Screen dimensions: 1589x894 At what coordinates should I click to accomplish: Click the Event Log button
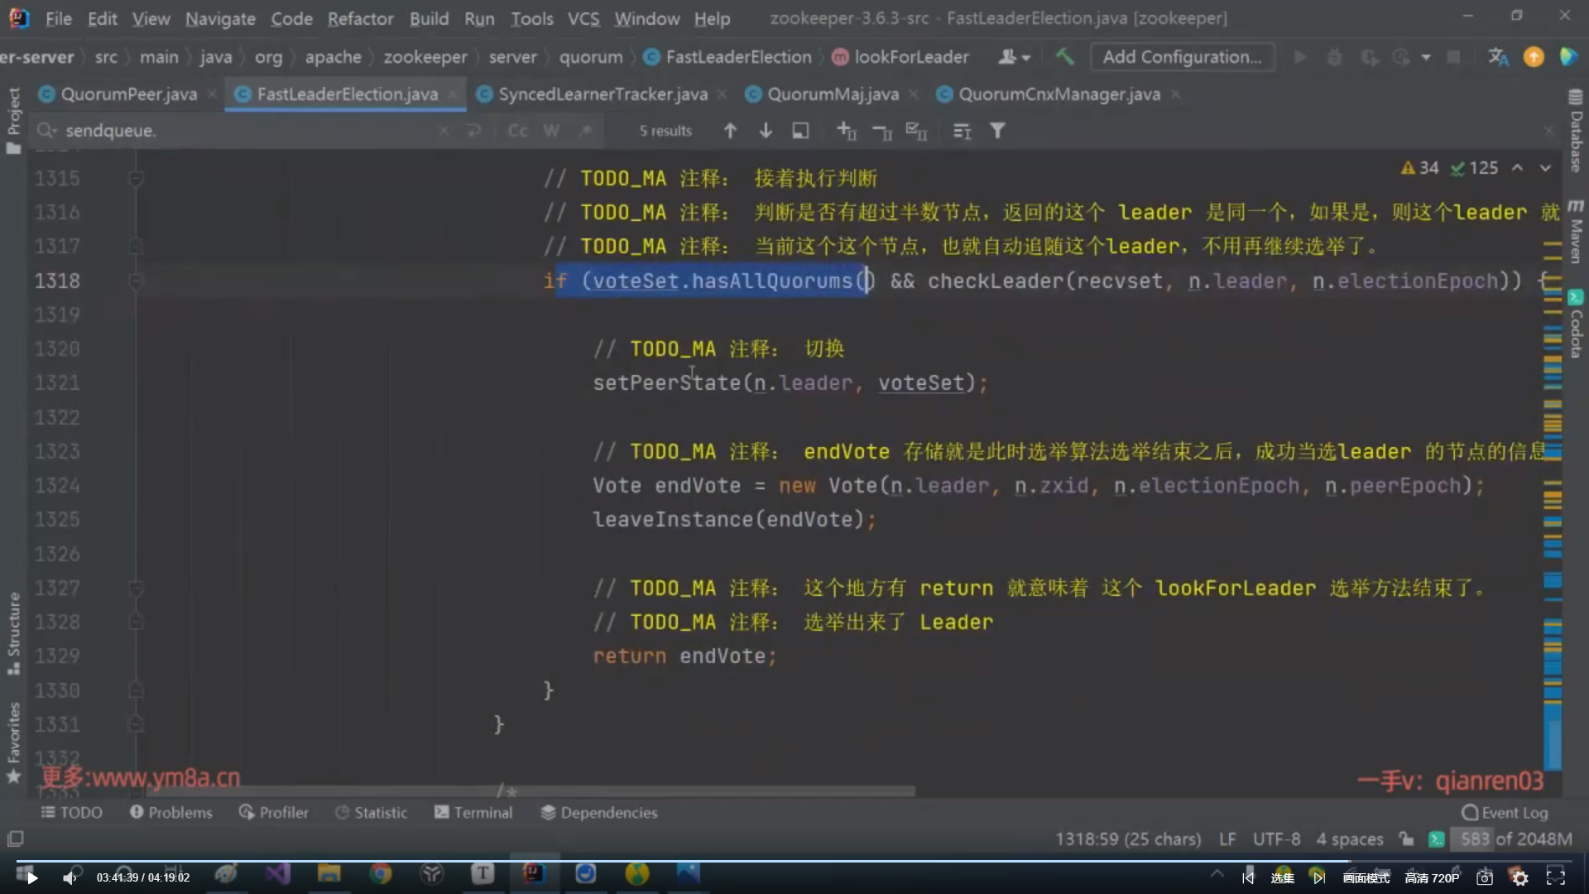point(1505,812)
